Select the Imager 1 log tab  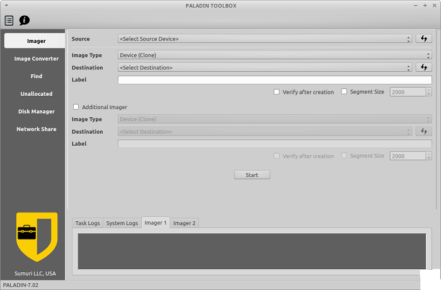156,223
